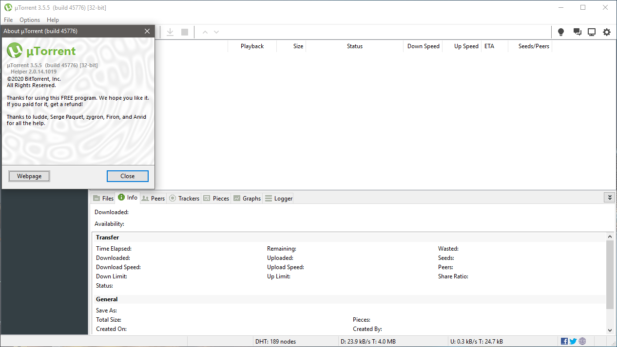Sort torrents by Up Speed column header
The height and width of the screenshot is (347, 617).
(x=462, y=46)
